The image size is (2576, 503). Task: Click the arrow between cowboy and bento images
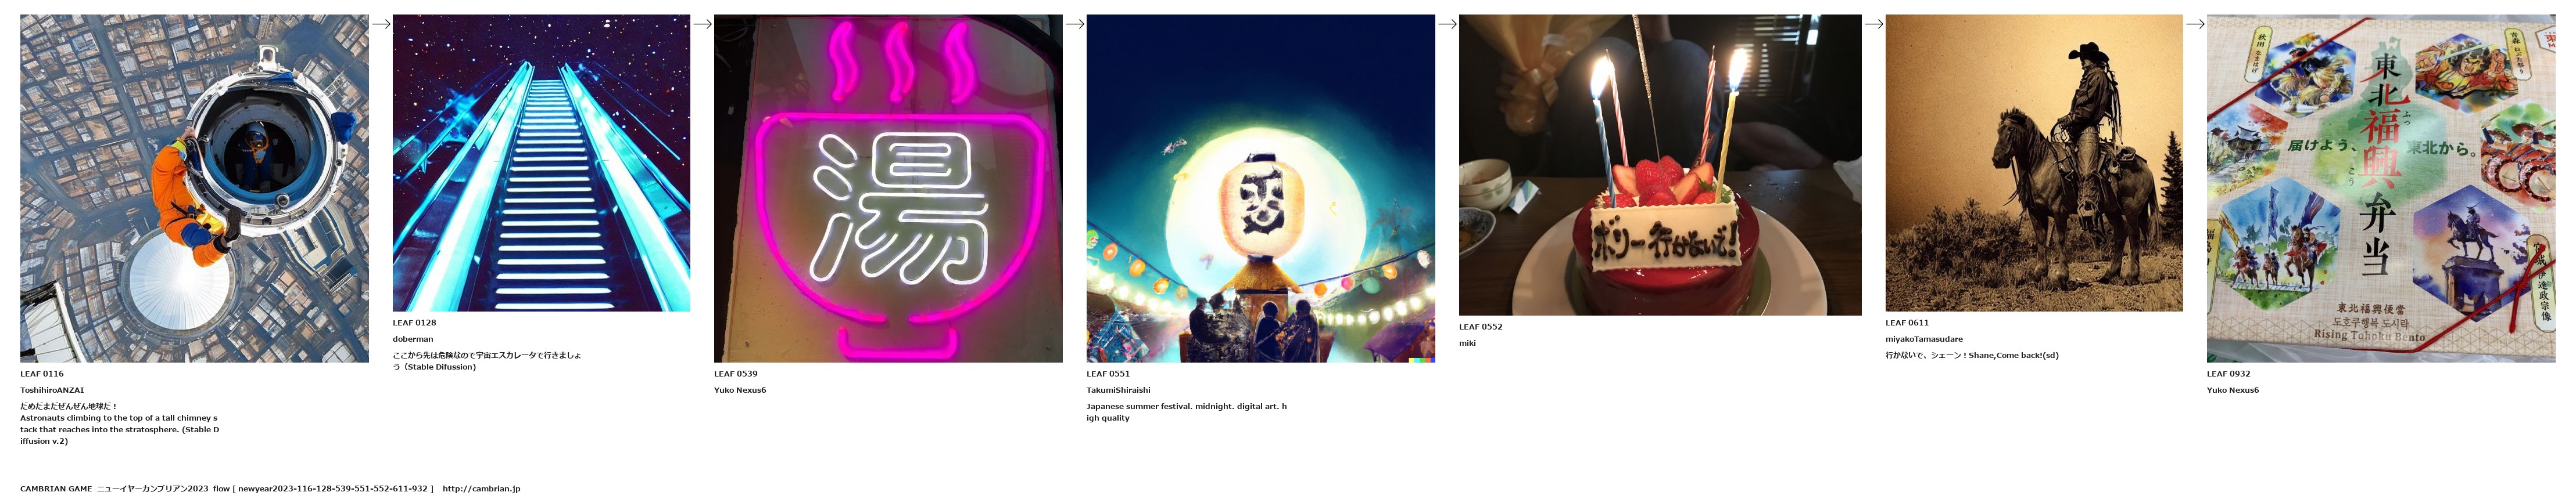tap(2195, 24)
